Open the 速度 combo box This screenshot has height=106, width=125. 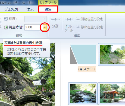point(36,19)
